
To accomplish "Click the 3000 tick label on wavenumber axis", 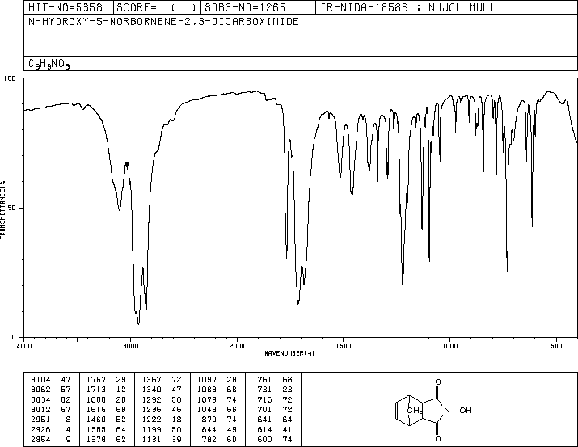I will coord(130,346).
